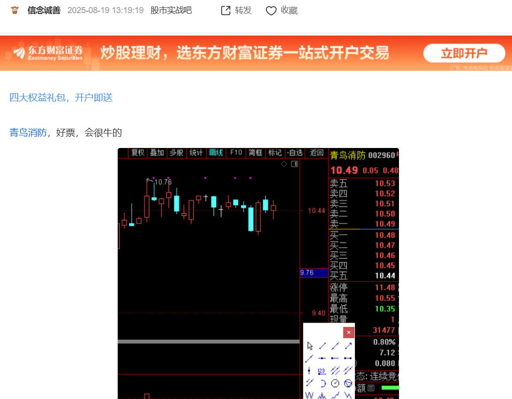
Task: Click the 最低 value 10.35
Action: point(385,309)
